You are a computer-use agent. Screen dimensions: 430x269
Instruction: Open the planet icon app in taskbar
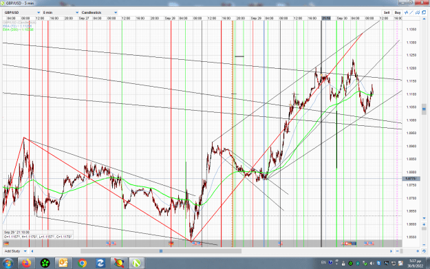pyautogui.click(x=119, y=263)
